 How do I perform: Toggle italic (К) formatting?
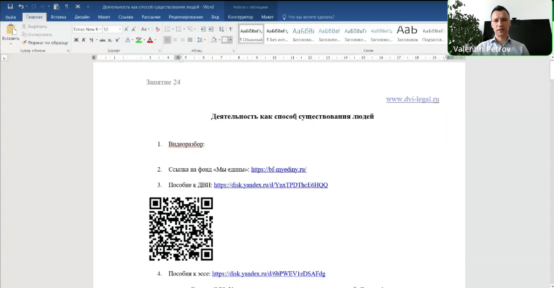coord(84,40)
